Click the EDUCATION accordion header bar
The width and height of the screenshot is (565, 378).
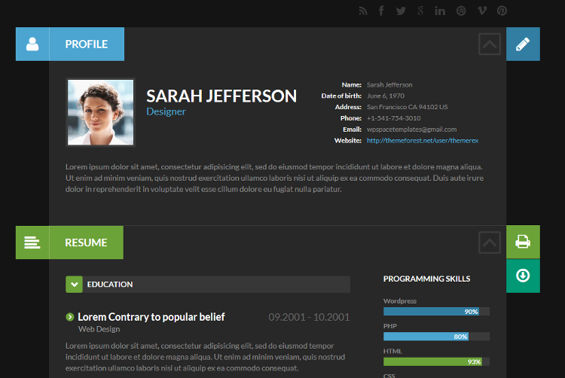pos(208,285)
